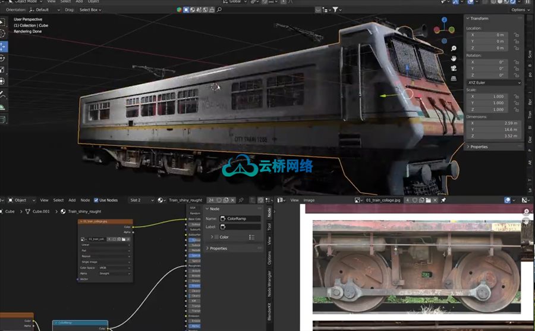Toggle lock on Rotation Z

click(516, 75)
